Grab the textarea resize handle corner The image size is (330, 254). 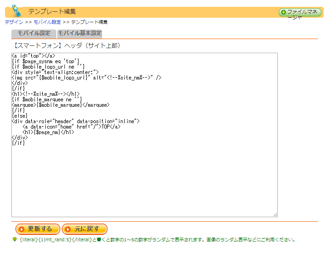point(275,214)
